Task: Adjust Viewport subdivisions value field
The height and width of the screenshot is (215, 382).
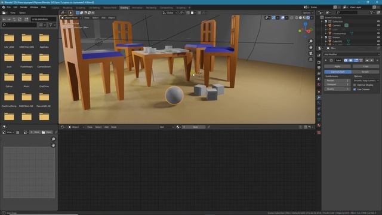Action: tap(337, 84)
